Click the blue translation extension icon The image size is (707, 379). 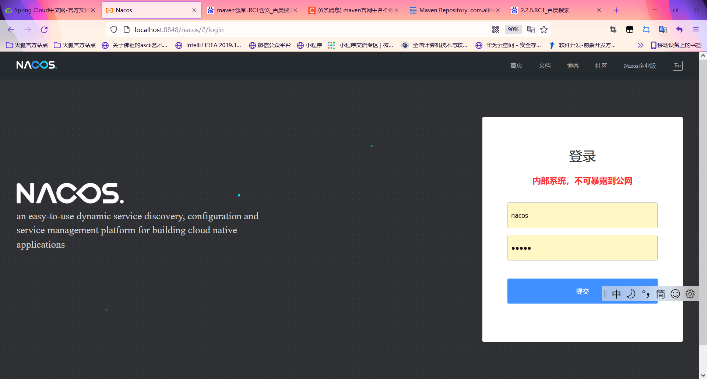[663, 29]
